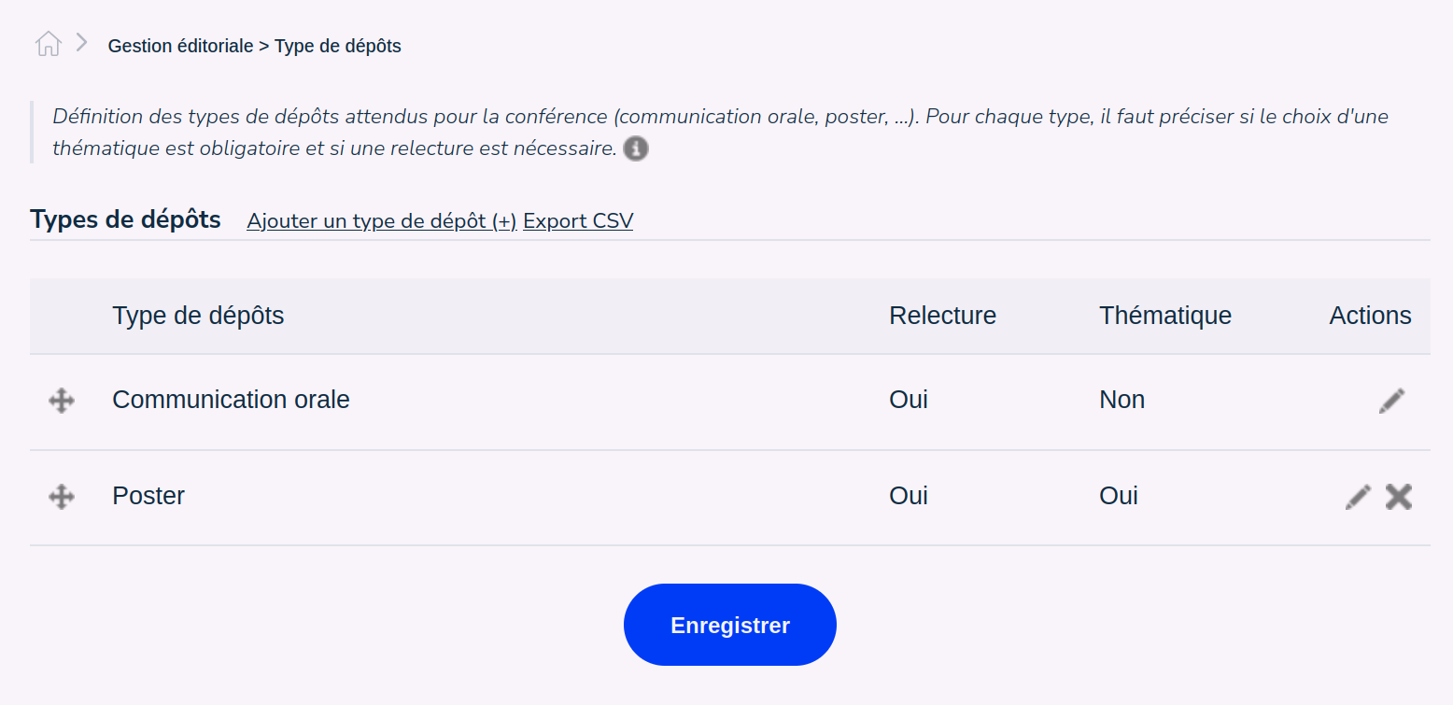
Task: Edit Communication orale with the pencil icon
Action: [x=1391, y=400]
